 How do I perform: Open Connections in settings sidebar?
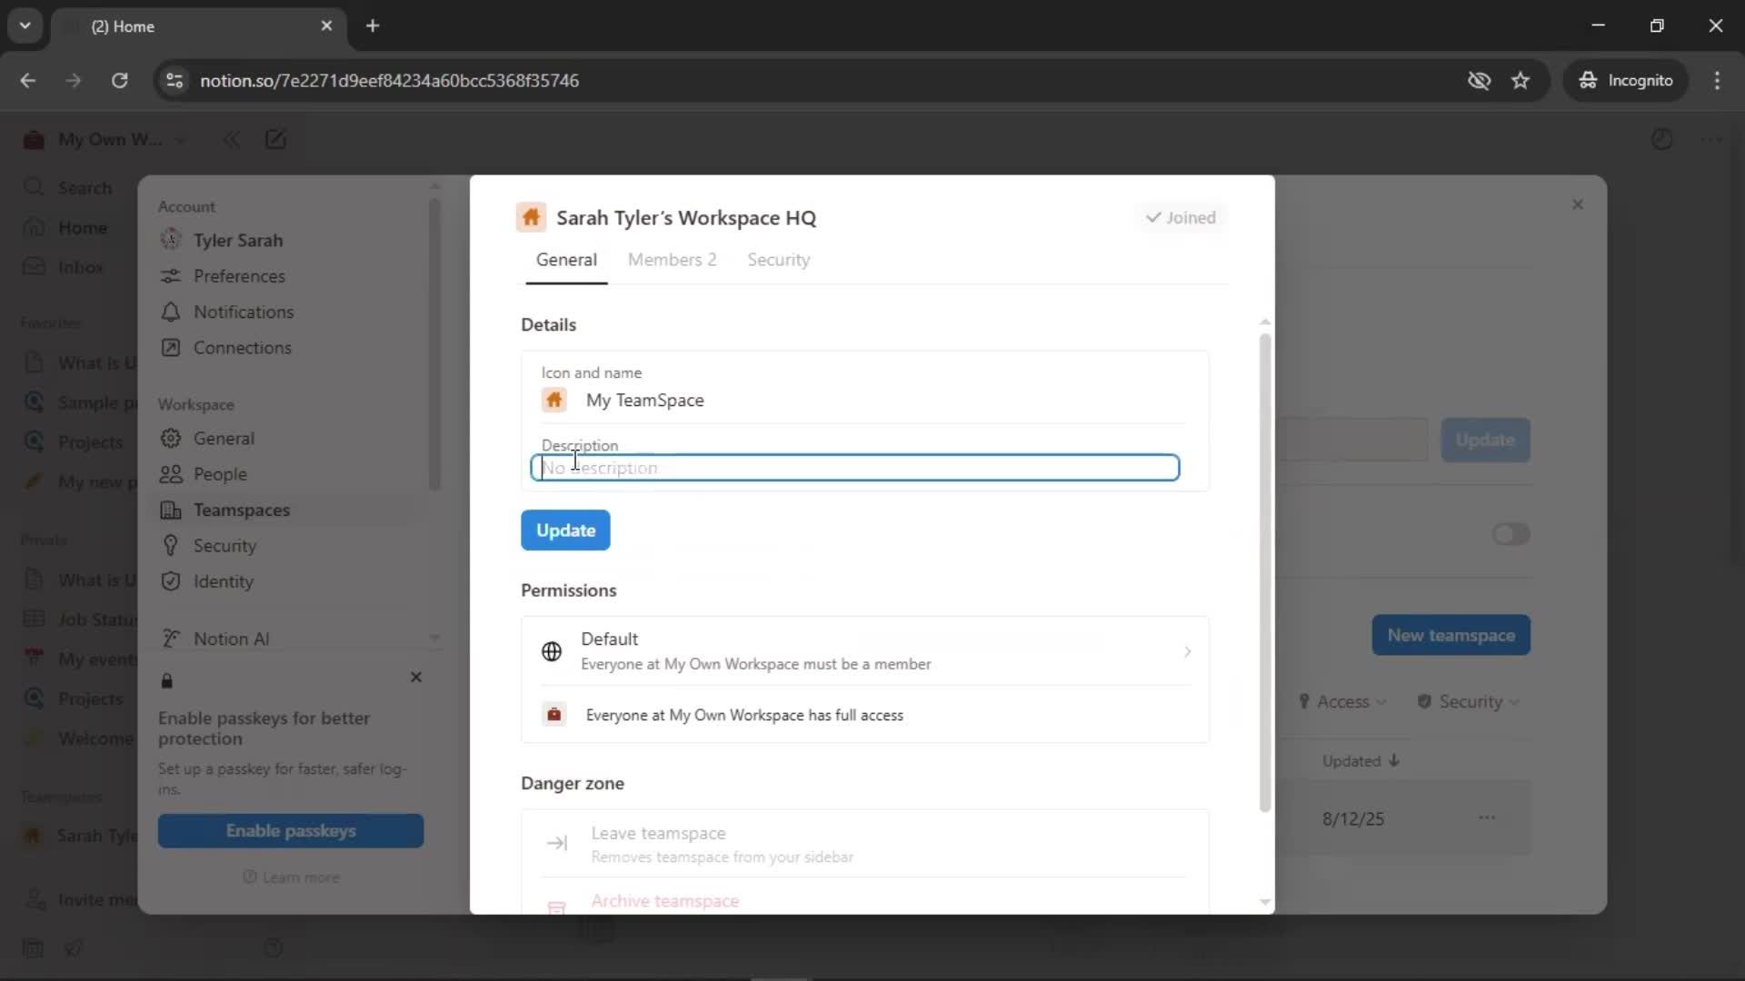[243, 348]
